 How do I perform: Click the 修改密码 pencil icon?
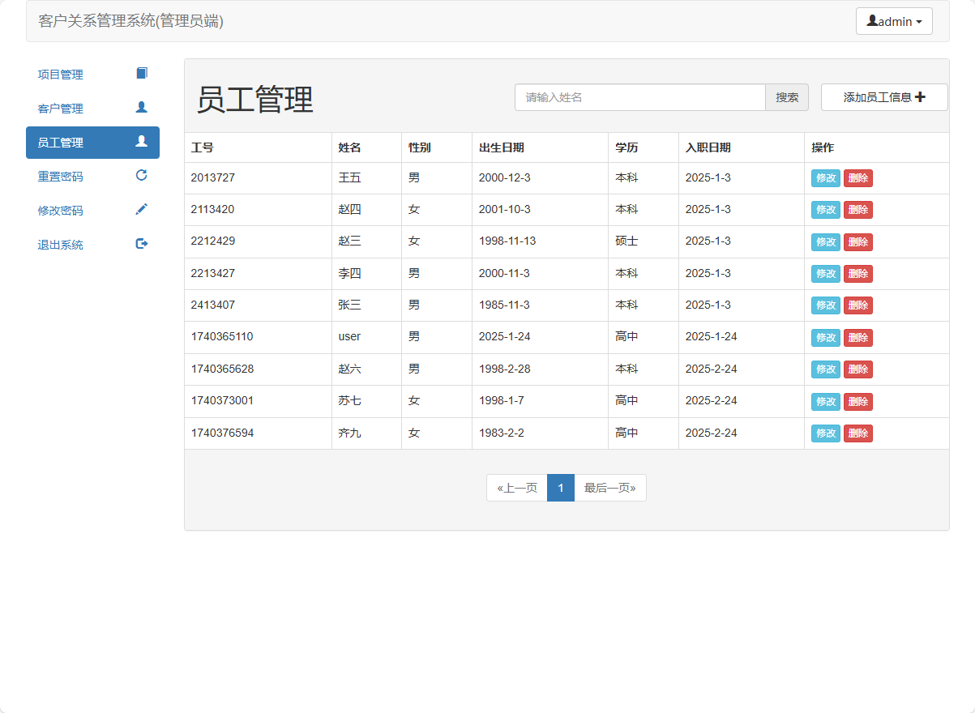[141, 209]
